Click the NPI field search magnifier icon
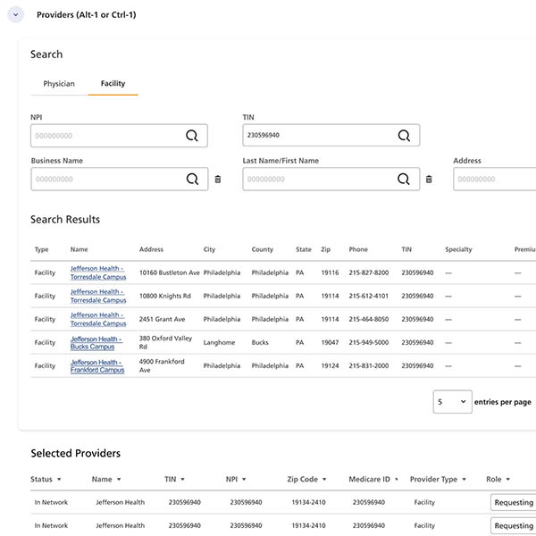Screen dimensions: 536x536 click(192, 136)
